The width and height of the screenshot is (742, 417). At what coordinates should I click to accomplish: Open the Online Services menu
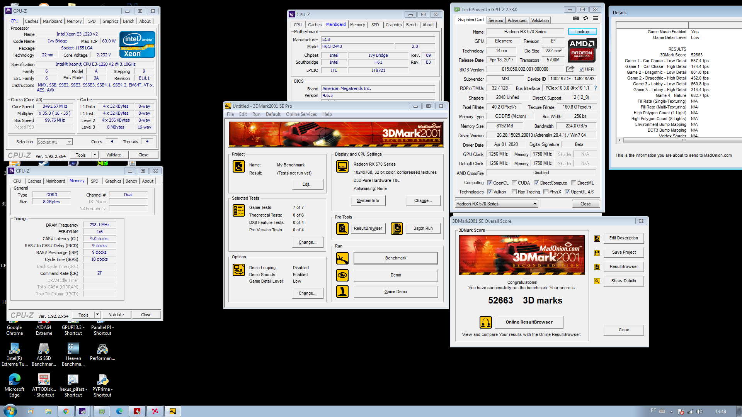[301, 114]
